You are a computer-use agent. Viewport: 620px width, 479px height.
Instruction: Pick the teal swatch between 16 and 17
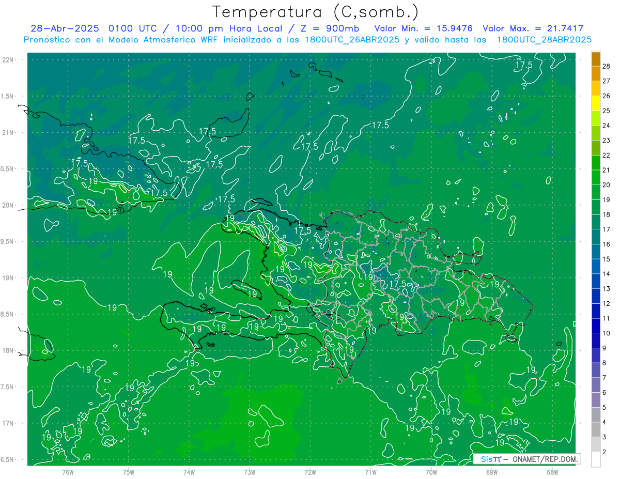point(596,237)
